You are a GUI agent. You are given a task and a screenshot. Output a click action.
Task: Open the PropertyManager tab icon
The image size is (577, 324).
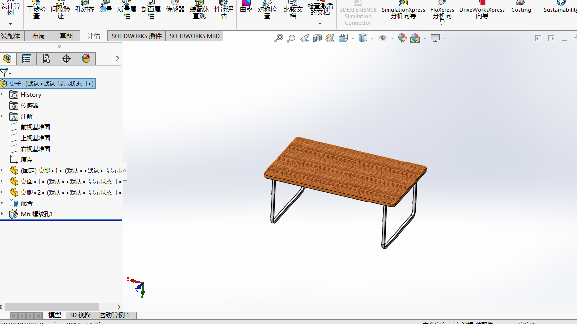pos(27,59)
